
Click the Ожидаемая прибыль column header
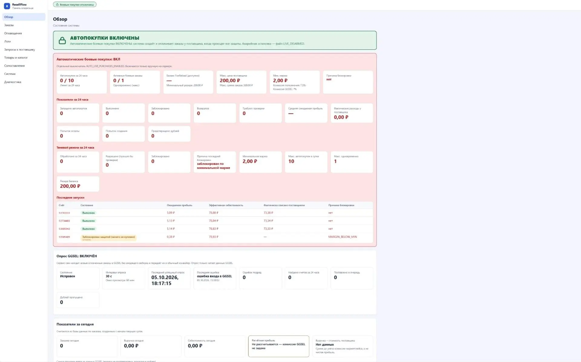point(179,205)
